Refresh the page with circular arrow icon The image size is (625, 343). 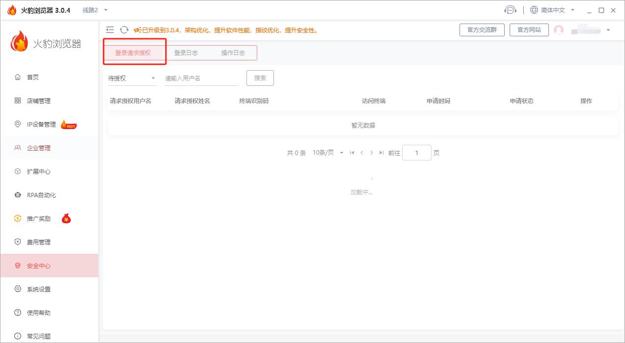point(124,29)
